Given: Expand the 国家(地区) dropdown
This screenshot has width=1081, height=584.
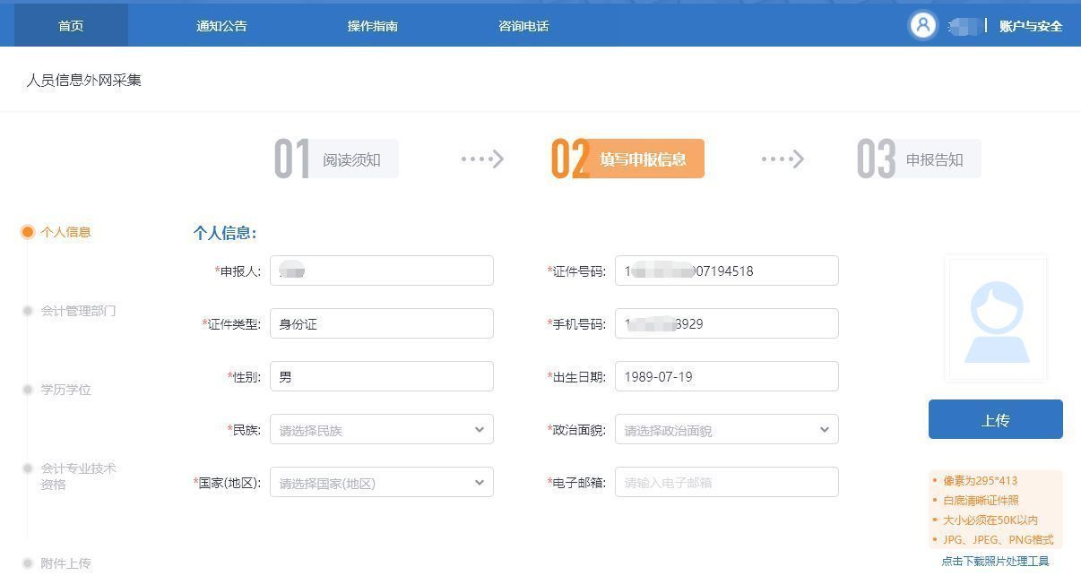Looking at the screenshot, I should click(381, 482).
